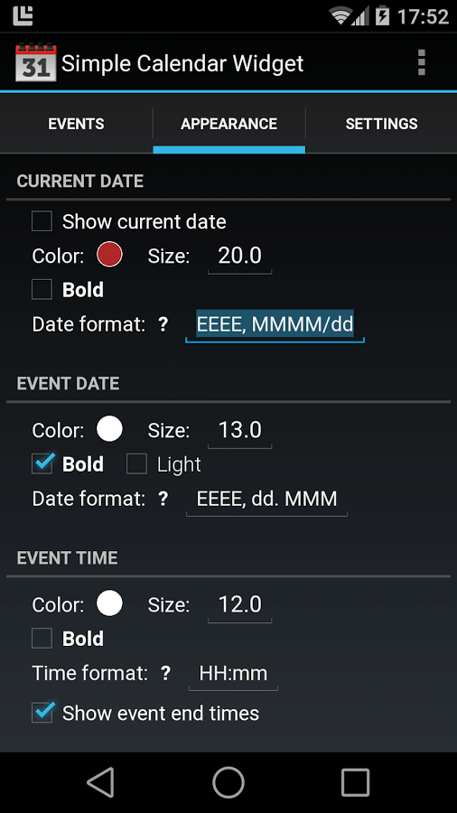Edit the HH:mm time format field

tap(233, 674)
